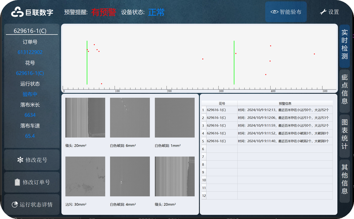Open the 白色破洞 6mm² defect thumbnail
Viewport: 354px width, 219px height.
point(130,118)
